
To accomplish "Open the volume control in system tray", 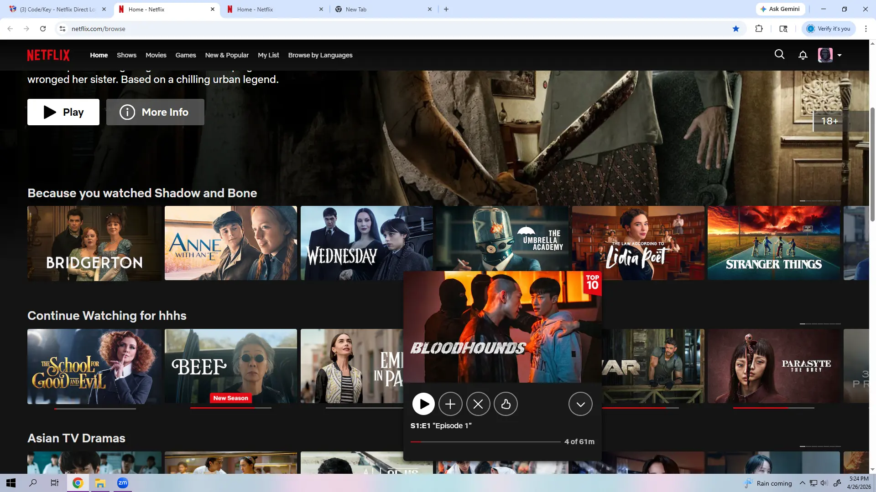I will [x=824, y=483].
